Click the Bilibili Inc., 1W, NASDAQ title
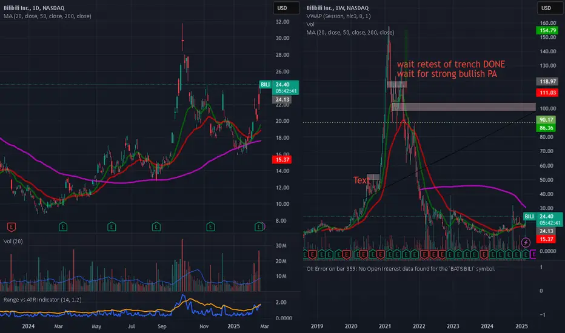Screen dimensions: 565x333 coord(338,8)
